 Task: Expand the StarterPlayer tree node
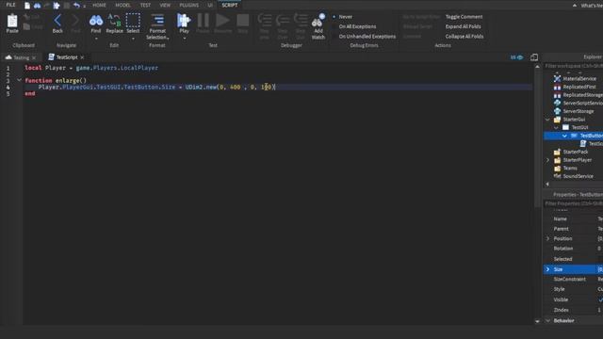click(x=547, y=160)
